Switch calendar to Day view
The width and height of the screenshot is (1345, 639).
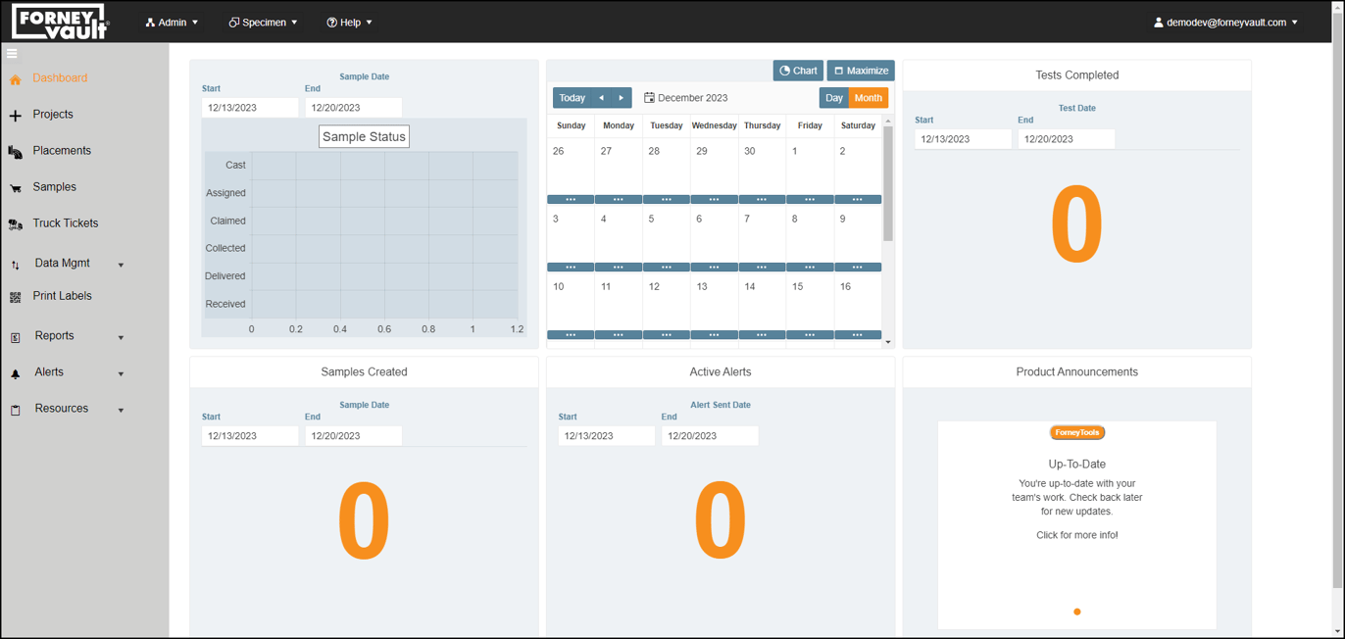pyautogui.click(x=833, y=98)
